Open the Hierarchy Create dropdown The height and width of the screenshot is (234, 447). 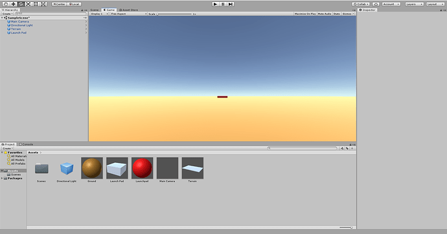(7, 14)
